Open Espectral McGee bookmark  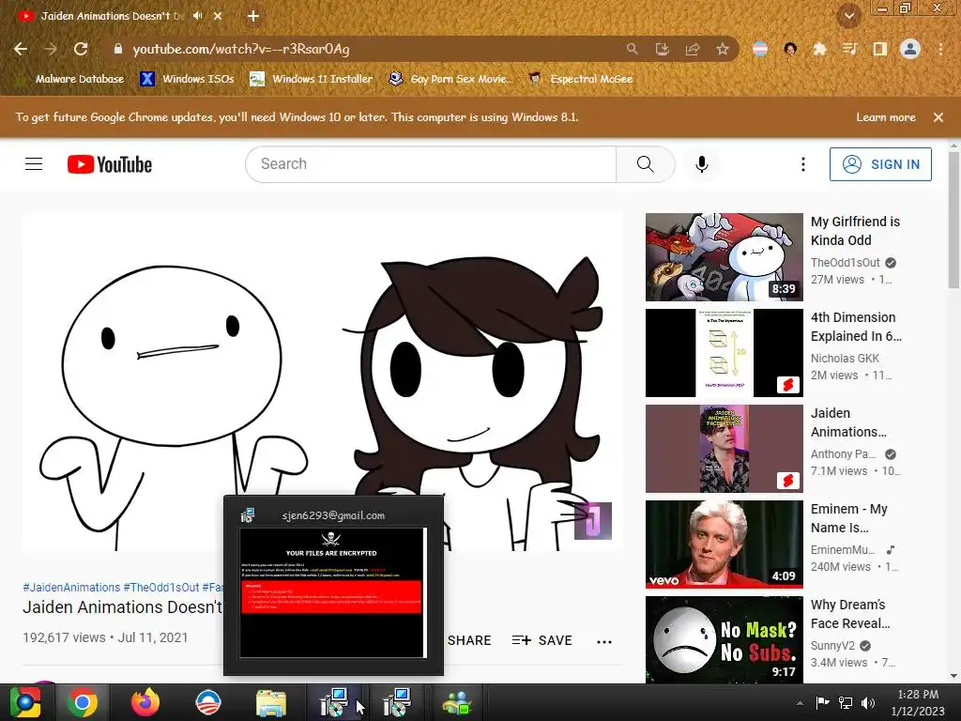tap(581, 79)
